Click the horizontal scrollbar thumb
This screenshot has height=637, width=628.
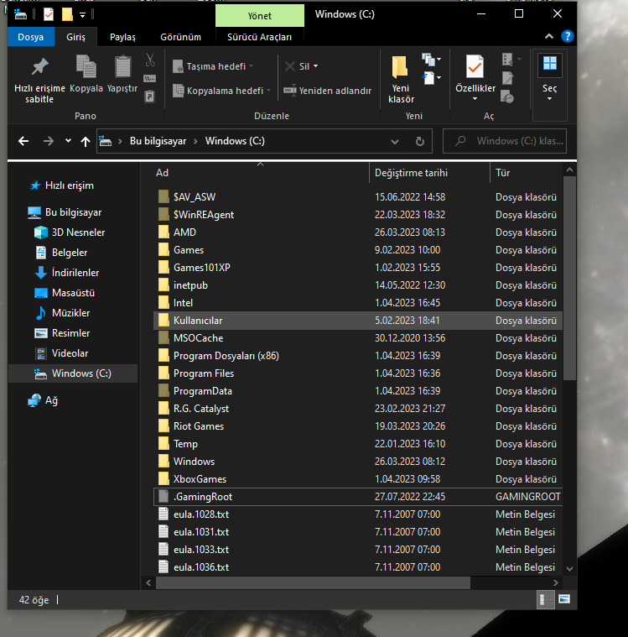point(313,583)
